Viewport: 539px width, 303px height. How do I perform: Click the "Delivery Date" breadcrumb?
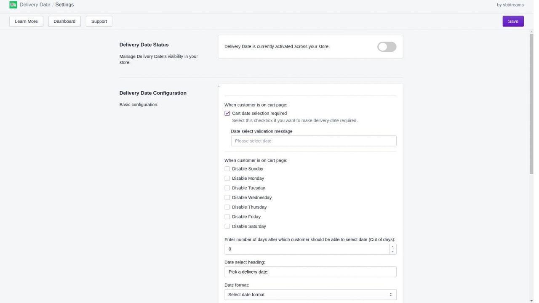point(35,5)
